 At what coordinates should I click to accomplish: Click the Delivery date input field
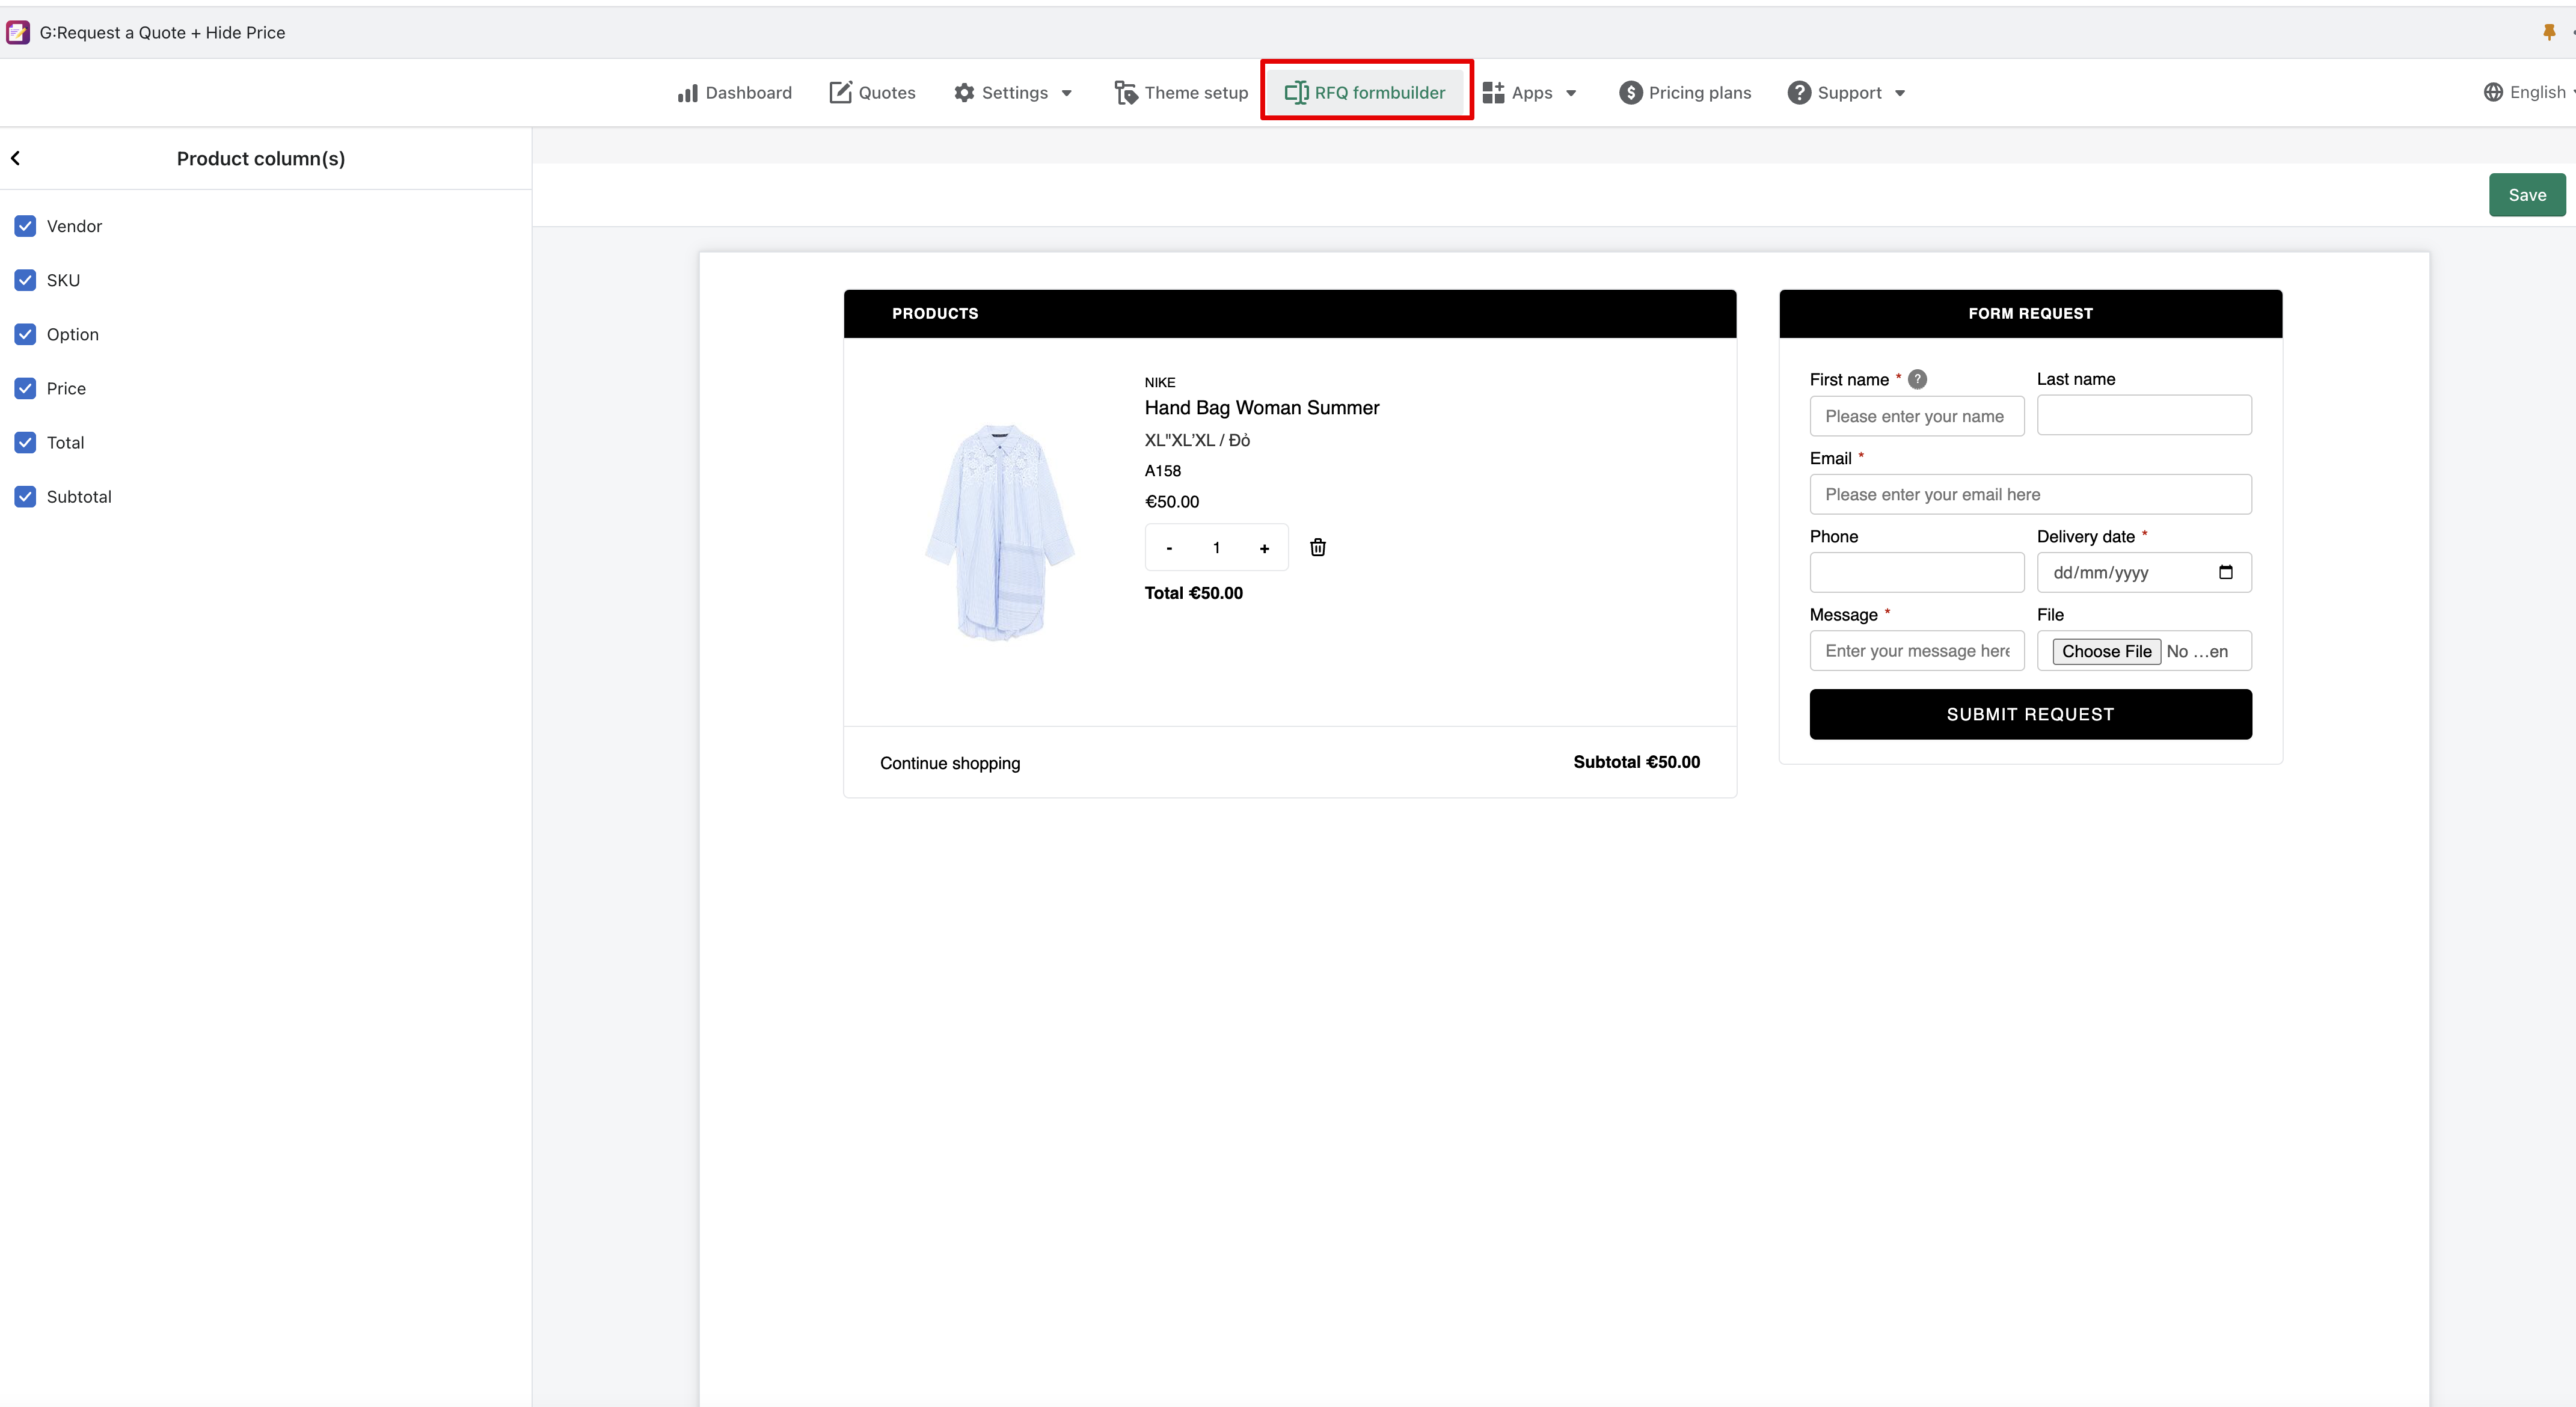point(2144,572)
